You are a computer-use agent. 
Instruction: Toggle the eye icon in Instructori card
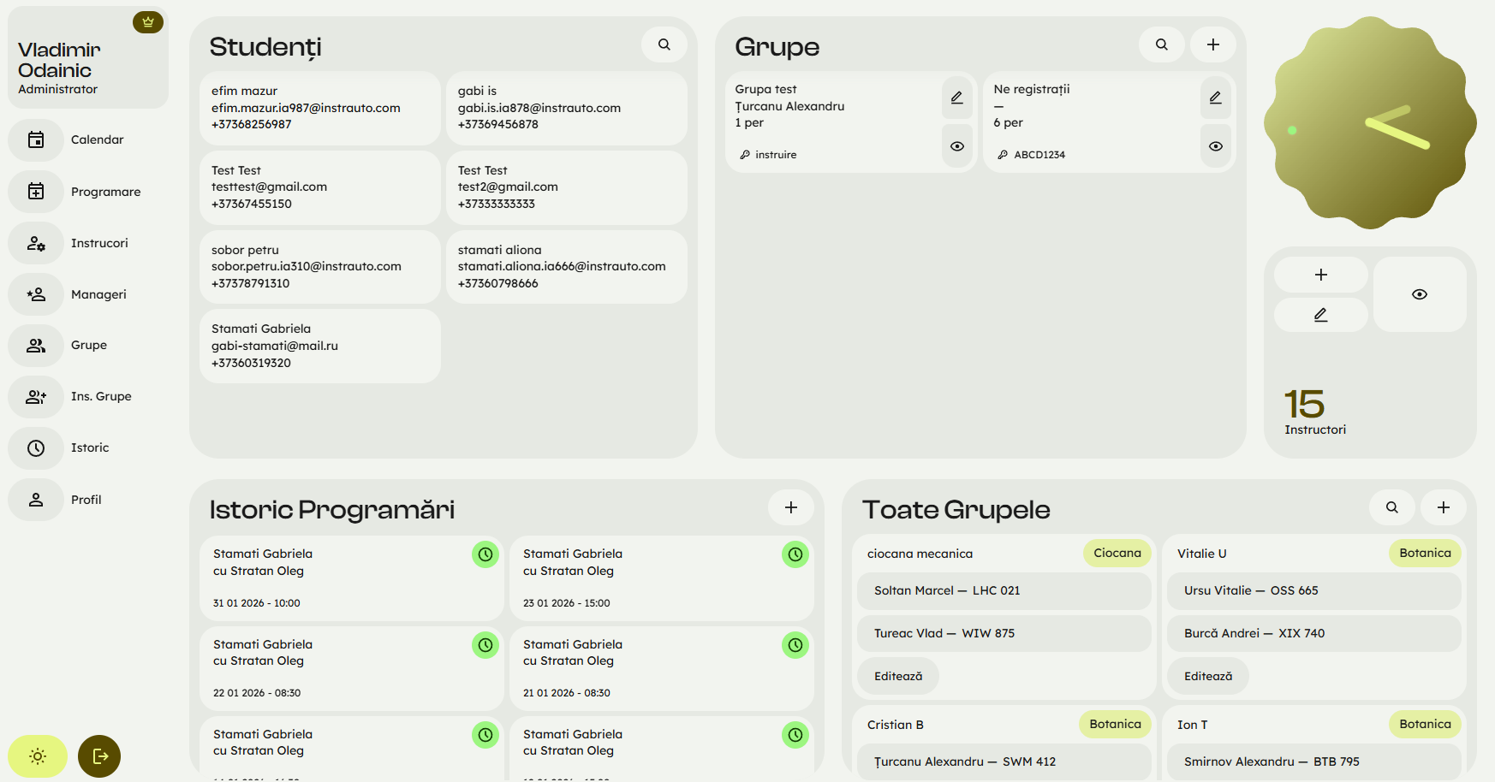(x=1419, y=294)
